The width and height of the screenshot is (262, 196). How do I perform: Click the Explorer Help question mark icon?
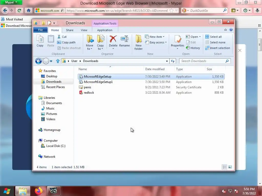coord(231,30)
